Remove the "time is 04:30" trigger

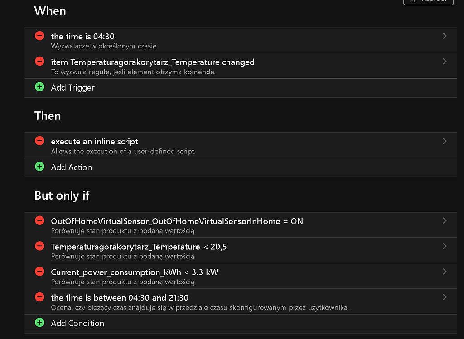point(39,36)
